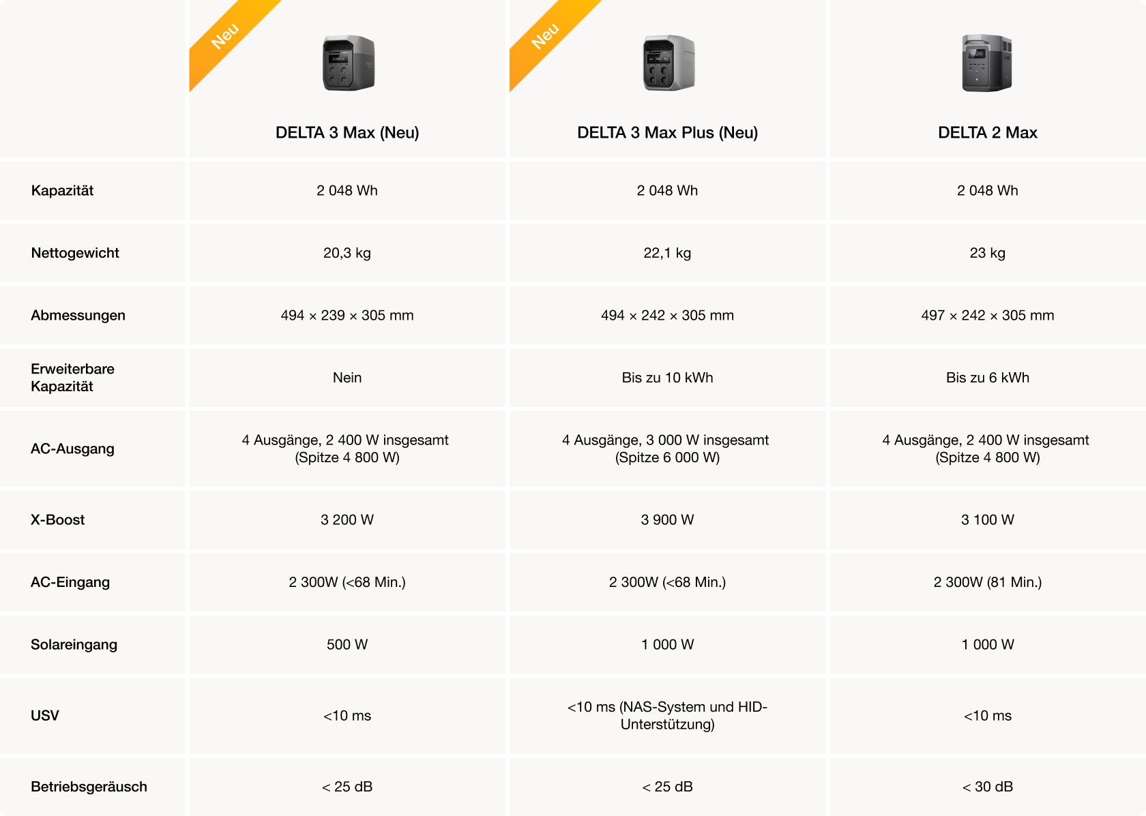The width and height of the screenshot is (1146, 816).
Task: Click the DELTA 3 Max Plus product image
Action: tap(668, 63)
